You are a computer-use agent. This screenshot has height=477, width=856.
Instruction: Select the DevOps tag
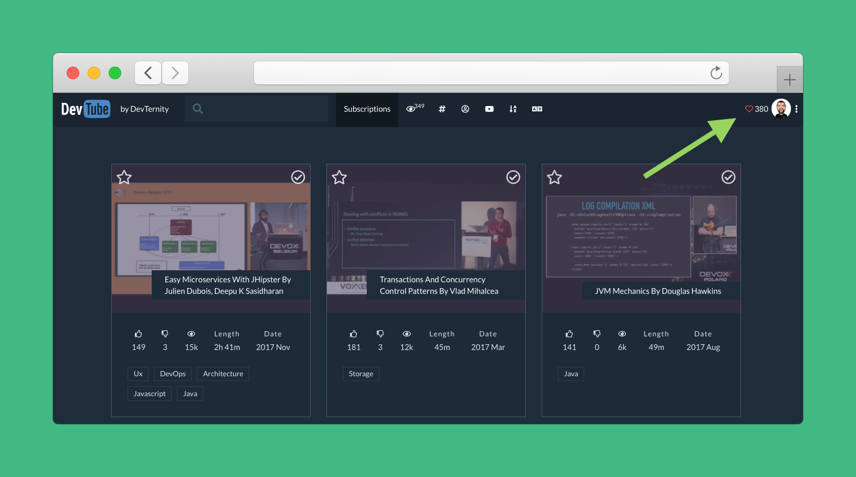[173, 374]
